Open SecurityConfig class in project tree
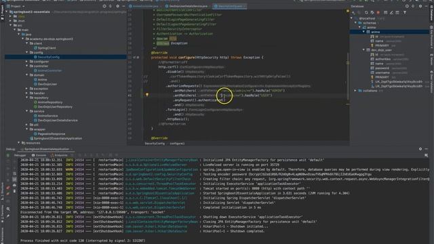The image size is (434, 244). coord(48,57)
